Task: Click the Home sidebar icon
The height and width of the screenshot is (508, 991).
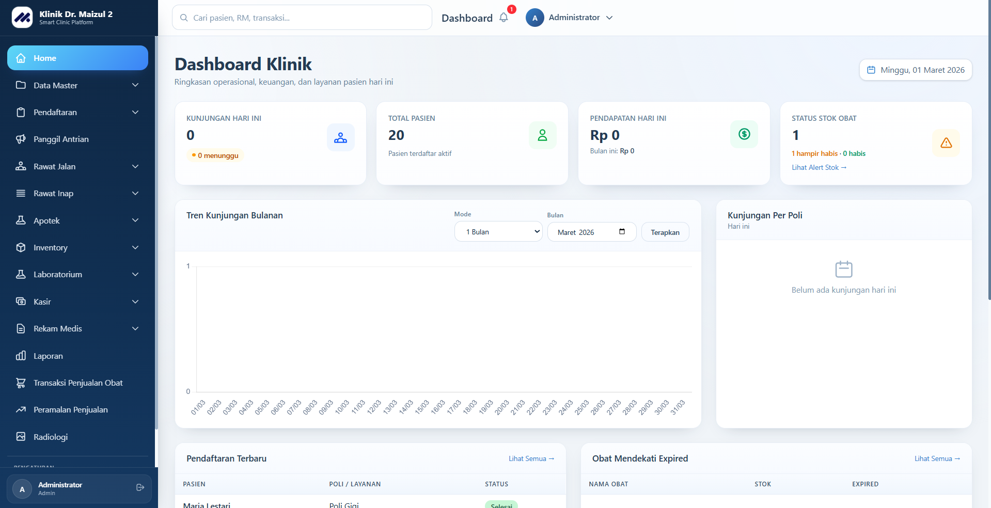Action: [21, 58]
